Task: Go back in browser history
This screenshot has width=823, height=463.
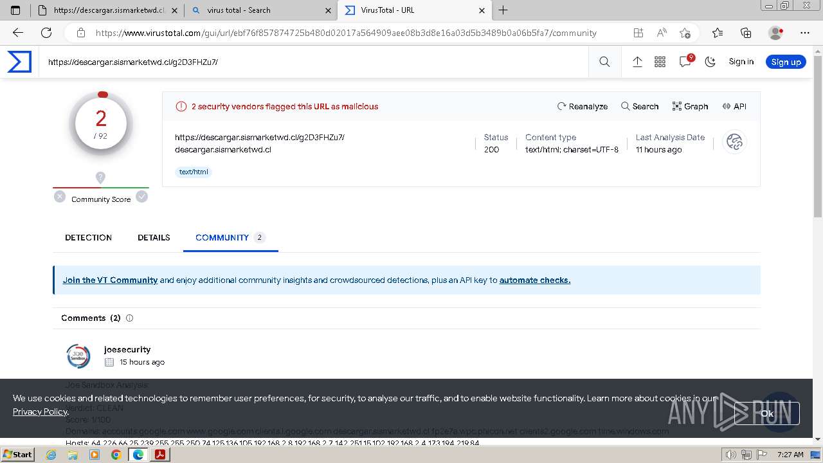Action: coord(18,33)
